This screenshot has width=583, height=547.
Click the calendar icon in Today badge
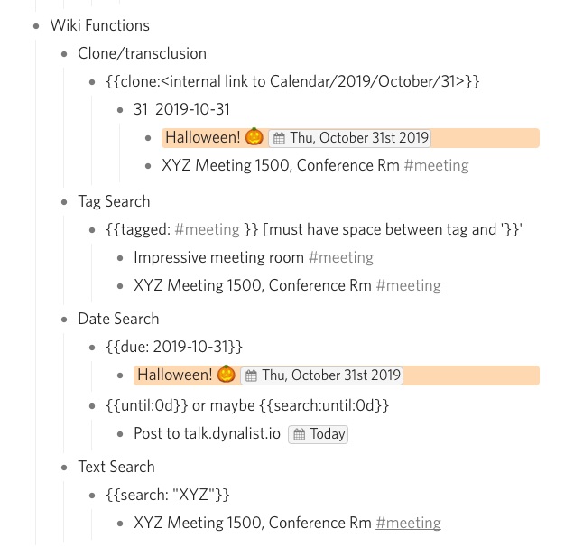pyautogui.click(x=300, y=434)
